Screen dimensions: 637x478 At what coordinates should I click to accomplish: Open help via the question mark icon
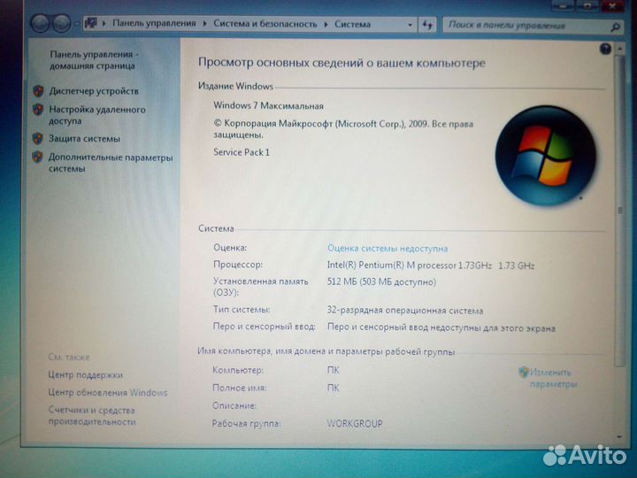pos(605,50)
